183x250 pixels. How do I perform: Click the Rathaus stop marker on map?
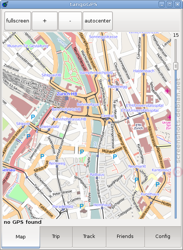click(97, 178)
